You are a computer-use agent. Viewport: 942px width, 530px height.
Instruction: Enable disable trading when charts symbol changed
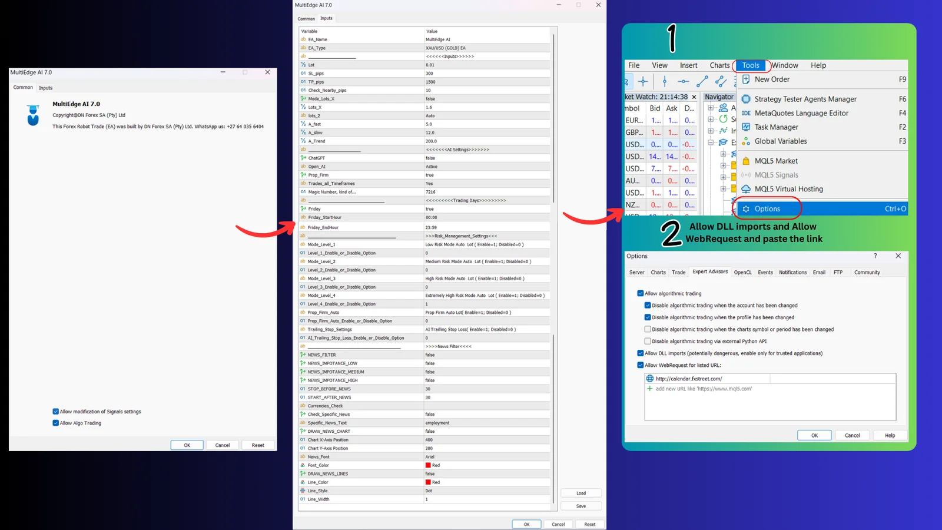648,329
